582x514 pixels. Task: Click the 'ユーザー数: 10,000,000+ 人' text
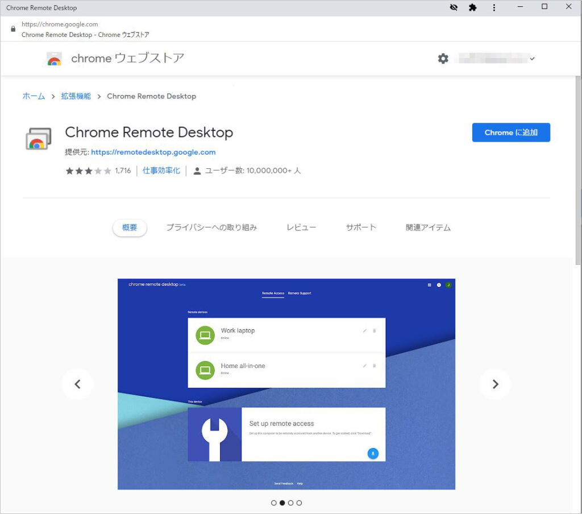pyautogui.click(x=253, y=171)
